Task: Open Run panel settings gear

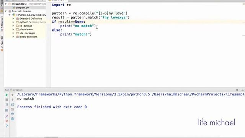Action: [237, 90]
